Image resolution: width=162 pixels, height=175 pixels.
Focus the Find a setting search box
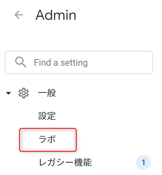(79, 62)
